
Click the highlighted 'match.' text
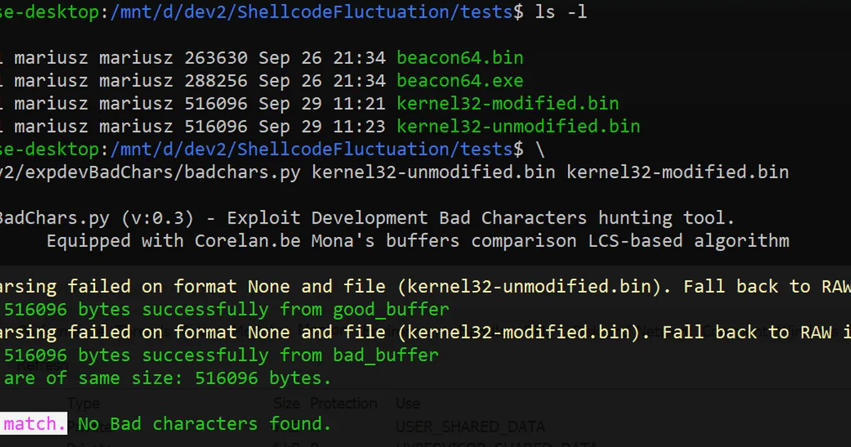pyautogui.click(x=35, y=424)
